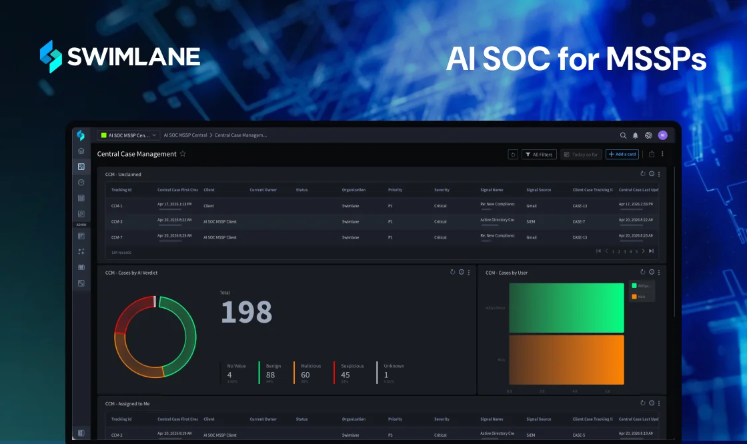The width and height of the screenshot is (747, 444).
Task: Expand the AI SOC MSSP Cen... workspace dropdown
Action: (128, 135)
